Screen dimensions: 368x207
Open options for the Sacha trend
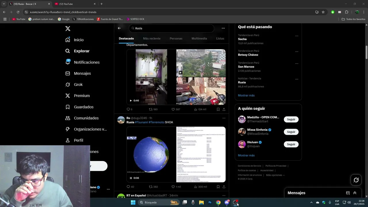tap(297, 36)
